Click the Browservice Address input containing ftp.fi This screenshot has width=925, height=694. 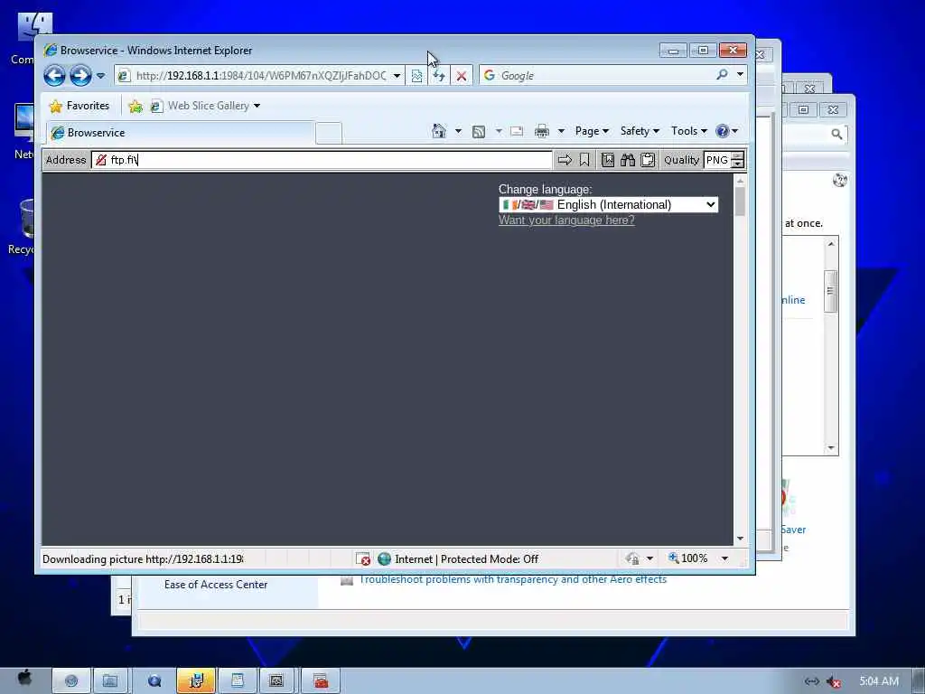(x=322, y=160)
